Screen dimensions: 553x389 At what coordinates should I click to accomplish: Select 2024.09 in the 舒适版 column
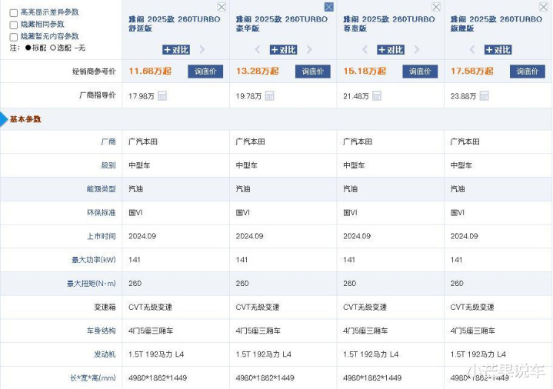(x=142, y=236)
